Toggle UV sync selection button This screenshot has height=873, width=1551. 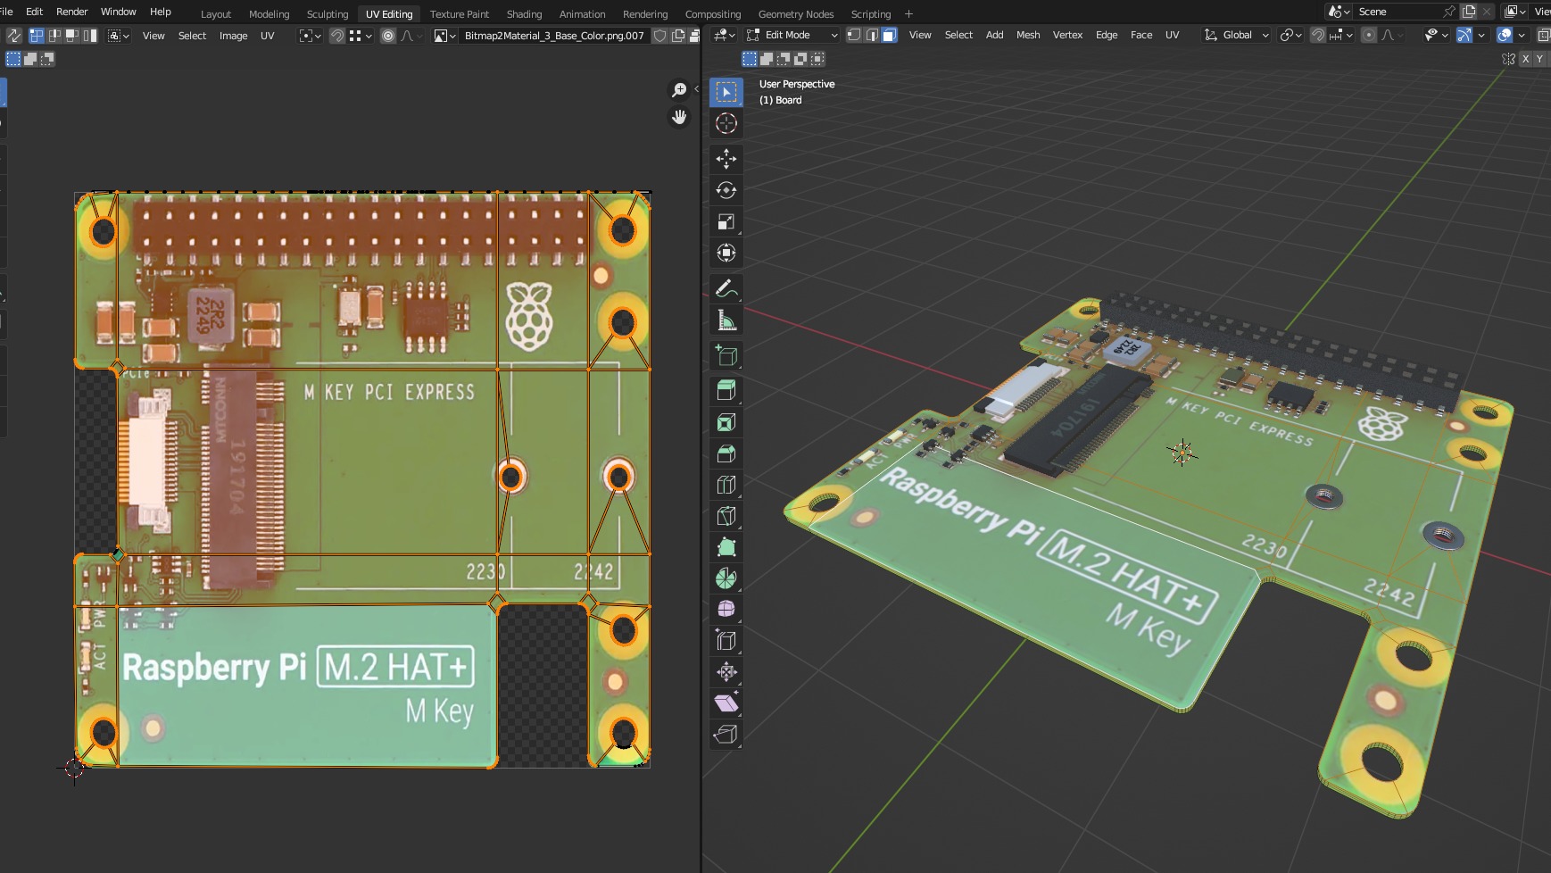pos(14,36)
